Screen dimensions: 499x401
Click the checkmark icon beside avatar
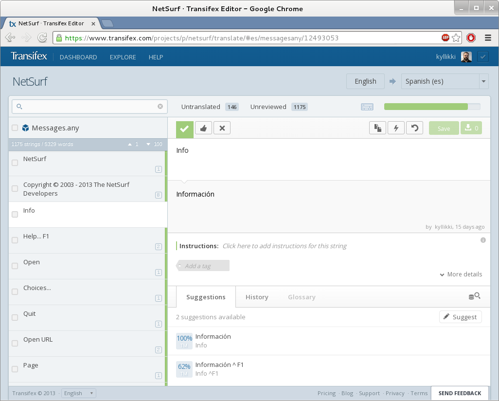483,57
